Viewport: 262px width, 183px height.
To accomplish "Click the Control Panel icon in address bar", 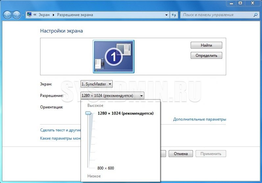I will point(29,15).
